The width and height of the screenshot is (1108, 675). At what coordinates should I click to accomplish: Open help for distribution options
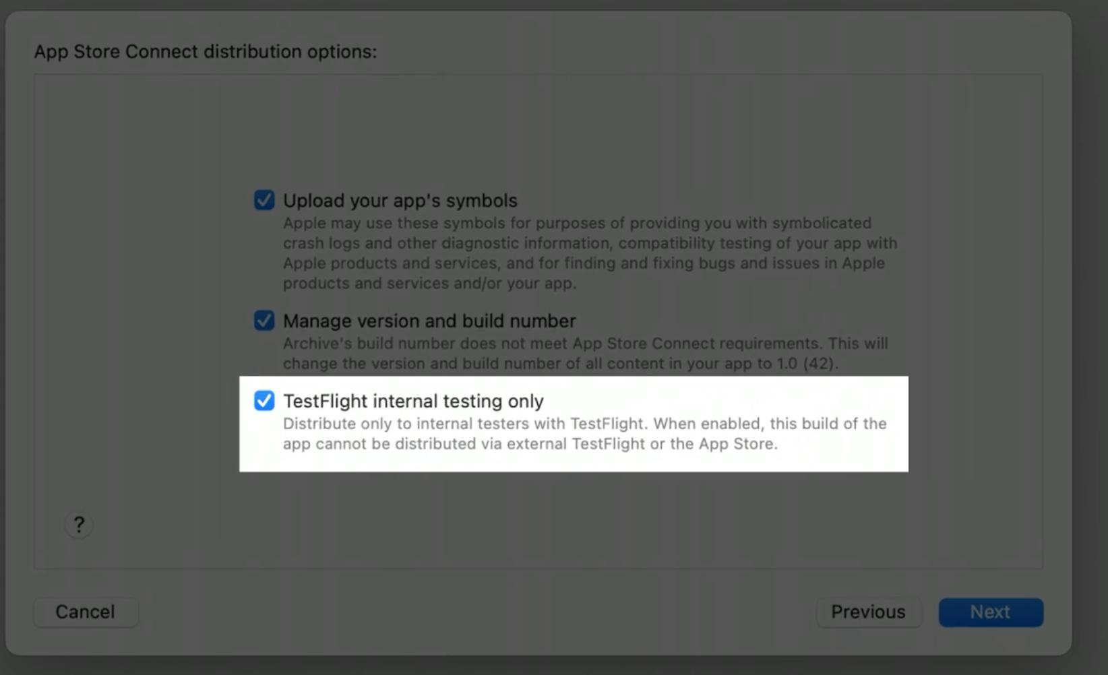click(78, 524)
